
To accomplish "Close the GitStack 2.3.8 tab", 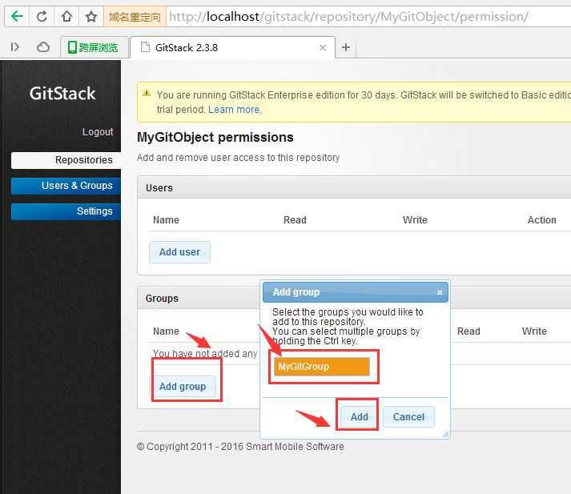I will (x=323, y=48).
